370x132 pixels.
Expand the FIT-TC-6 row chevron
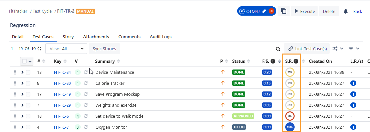(22, 116)
